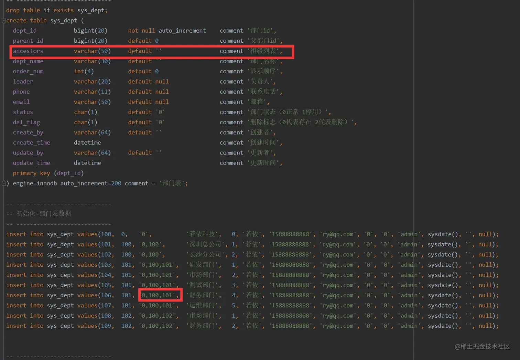Click the '更新者' comment string
This screenshot has height=360, width=520.
260,153
